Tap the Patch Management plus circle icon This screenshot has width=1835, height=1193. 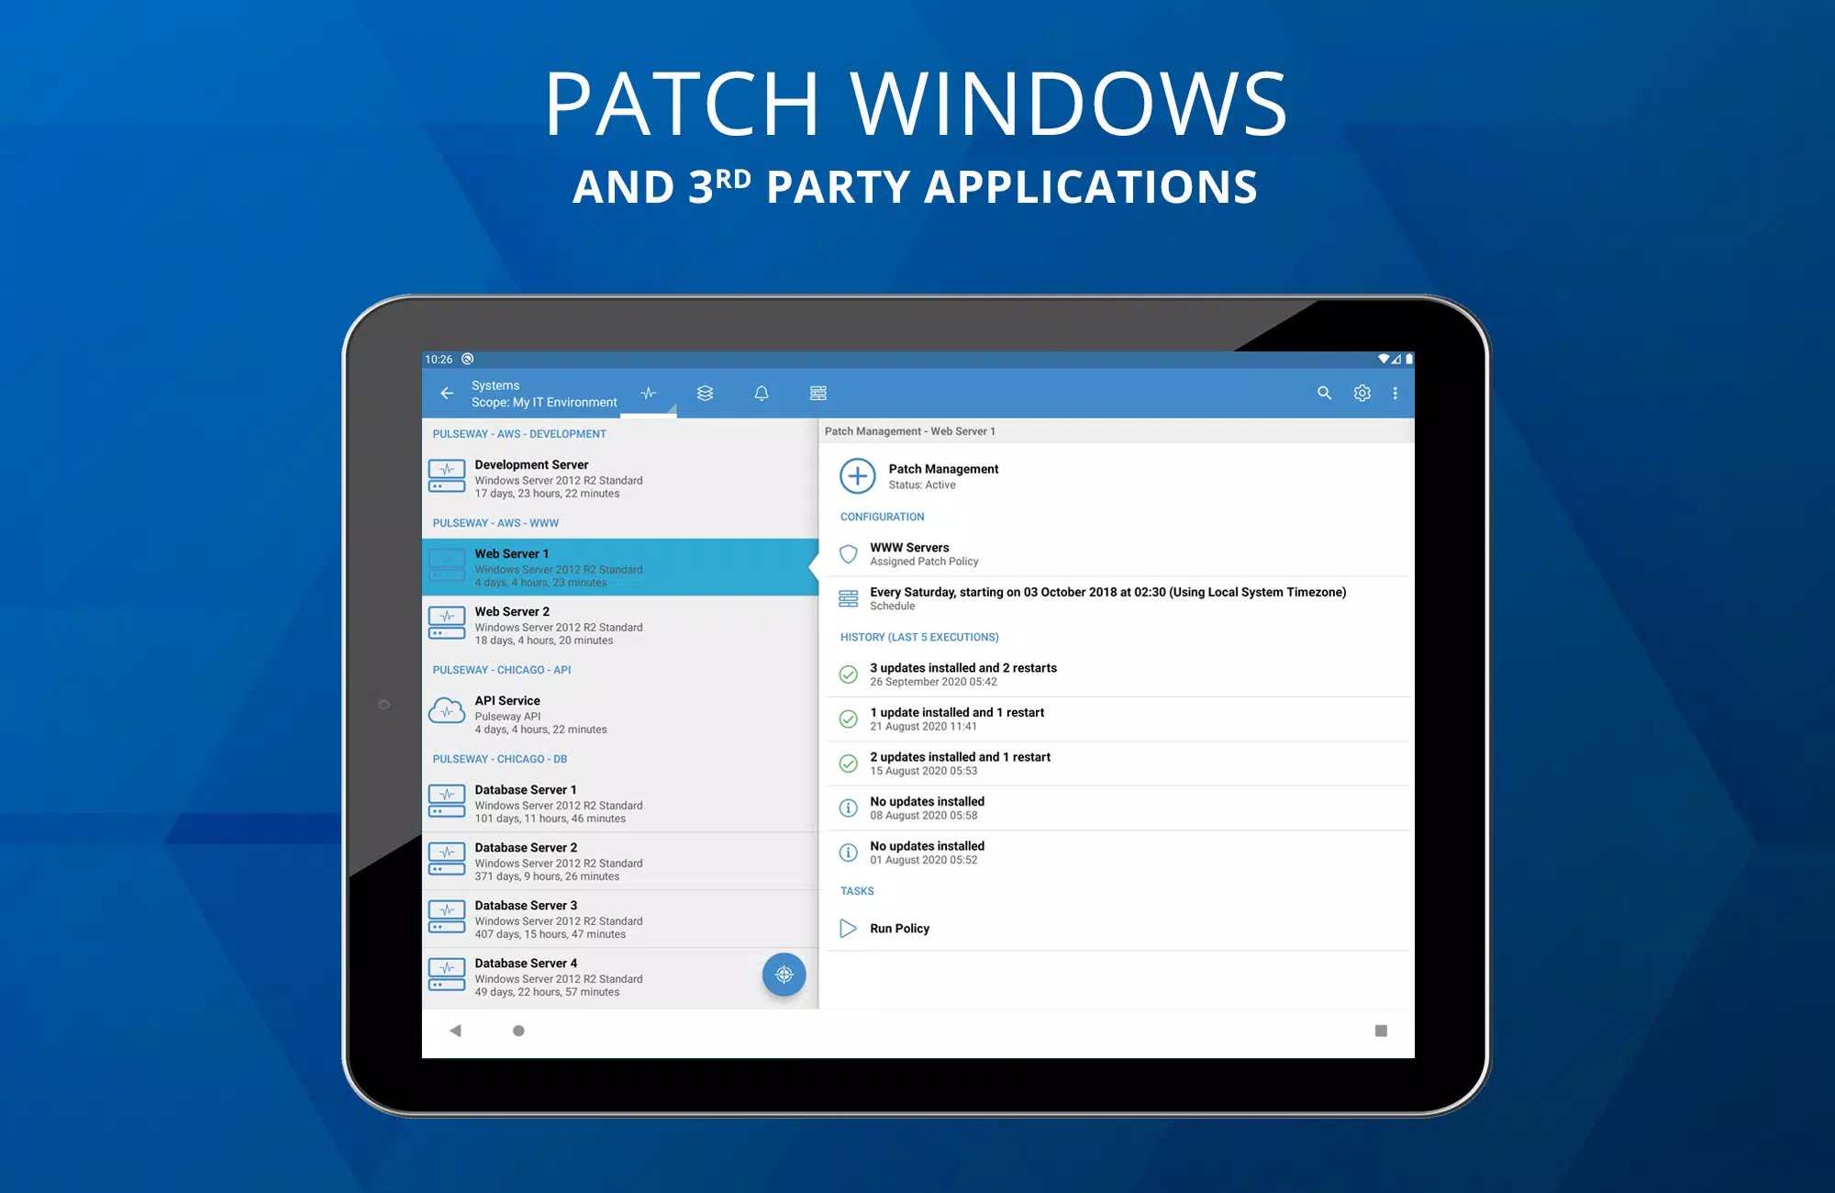(858, 476)
